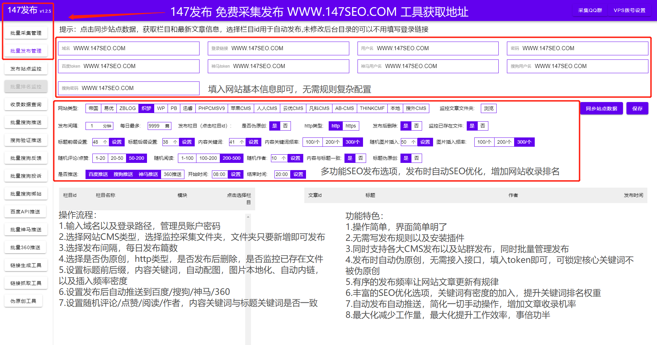Open 批量发布管理 in the sidebar
This screenshot has width=657, height=345.
click(25, 51)
